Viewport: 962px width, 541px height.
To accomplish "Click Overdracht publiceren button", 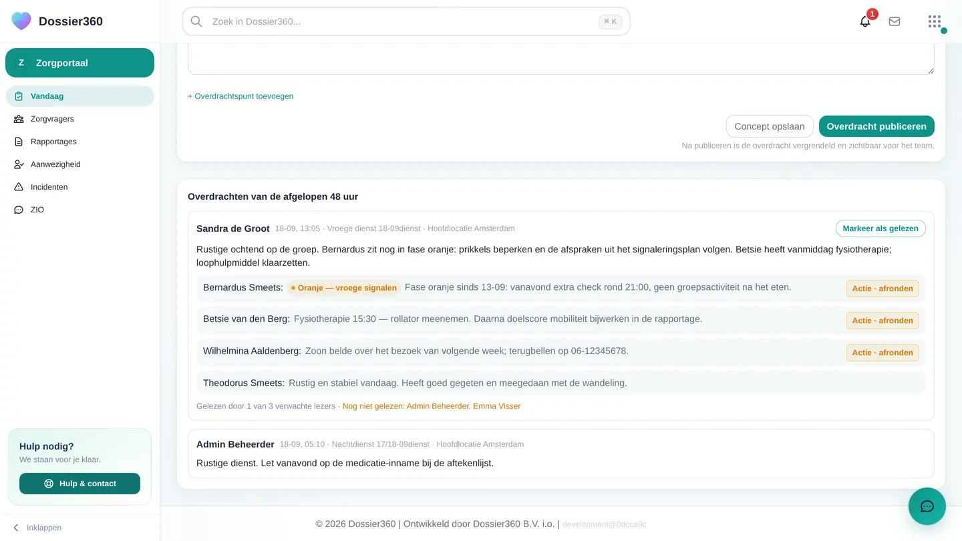I will point(876,126).
